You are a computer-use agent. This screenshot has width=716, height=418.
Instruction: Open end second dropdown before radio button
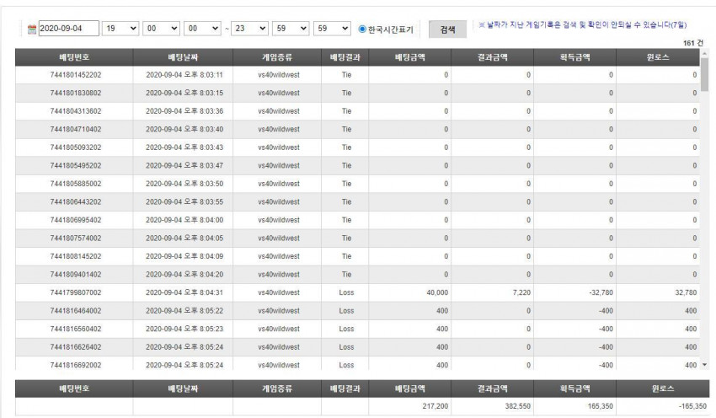point(332,29)
